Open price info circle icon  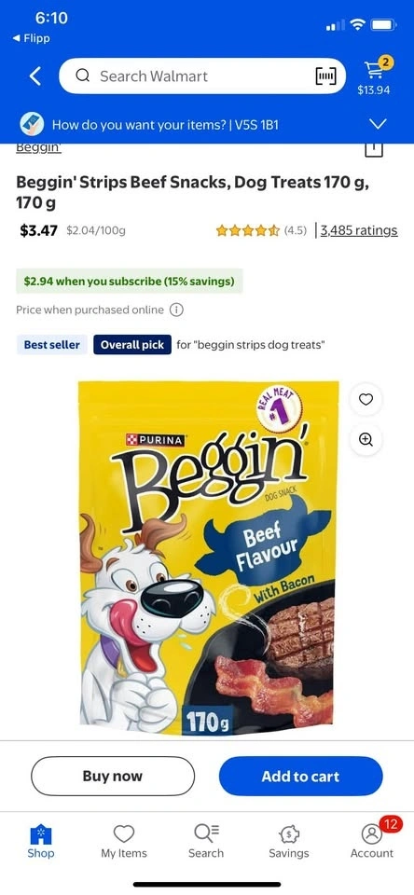176,310
